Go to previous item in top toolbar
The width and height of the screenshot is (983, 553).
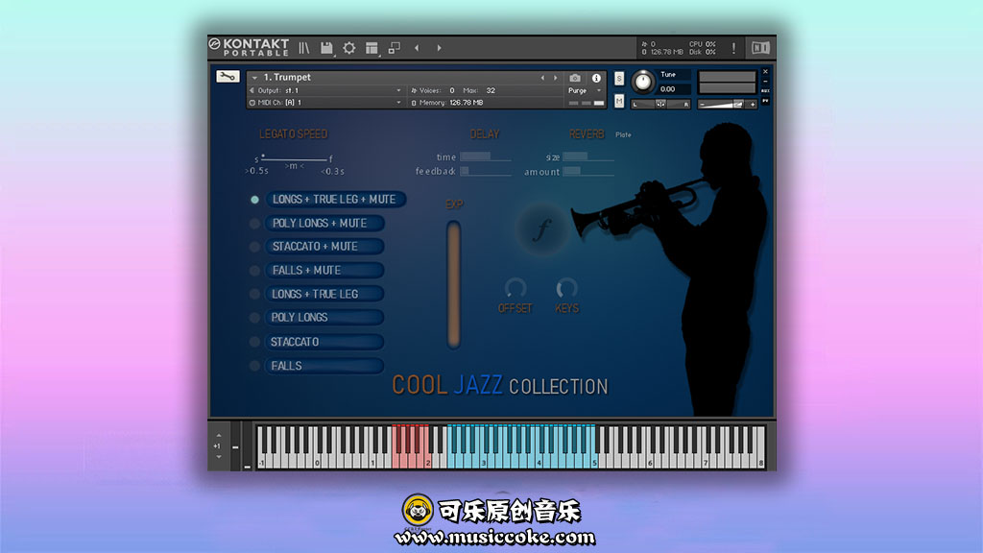[x=417, y=48]
